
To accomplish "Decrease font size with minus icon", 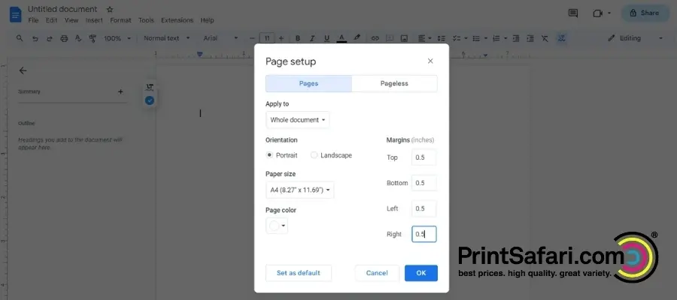I will [x=253, y=38].
